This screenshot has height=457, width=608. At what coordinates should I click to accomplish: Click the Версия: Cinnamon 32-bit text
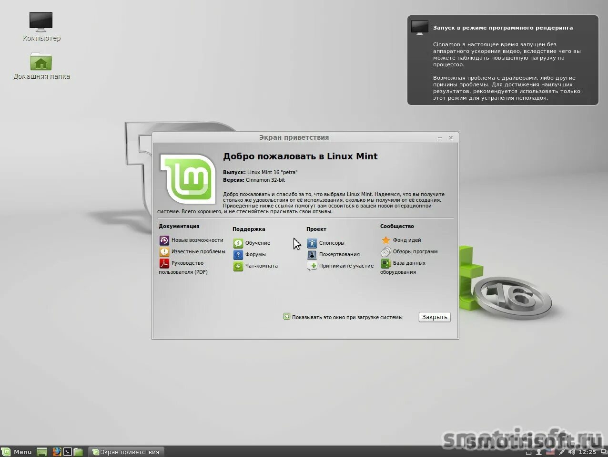pyautogui.click(x=254, y=180)
